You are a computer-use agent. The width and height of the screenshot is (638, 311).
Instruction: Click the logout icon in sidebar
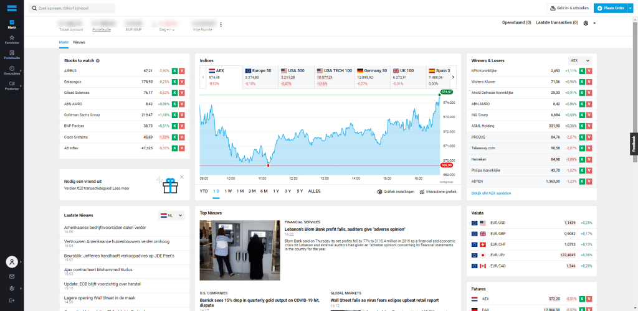tap(12, 300)
